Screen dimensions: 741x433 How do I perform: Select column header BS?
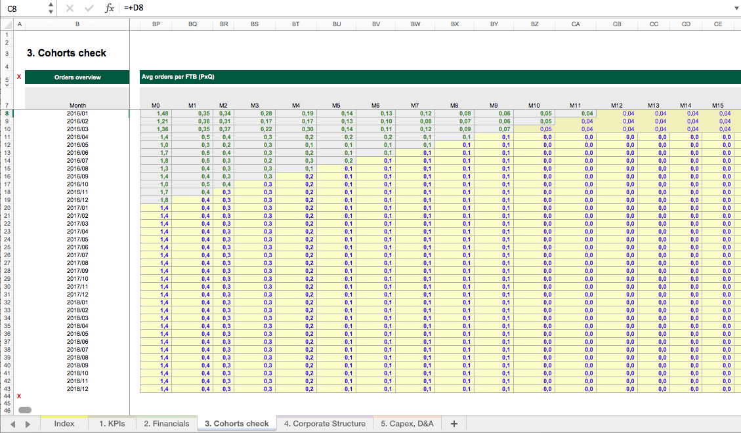click(255, 24)
